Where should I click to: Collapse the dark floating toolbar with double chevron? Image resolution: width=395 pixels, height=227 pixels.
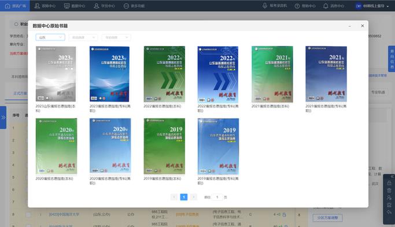tap(392, 176)
